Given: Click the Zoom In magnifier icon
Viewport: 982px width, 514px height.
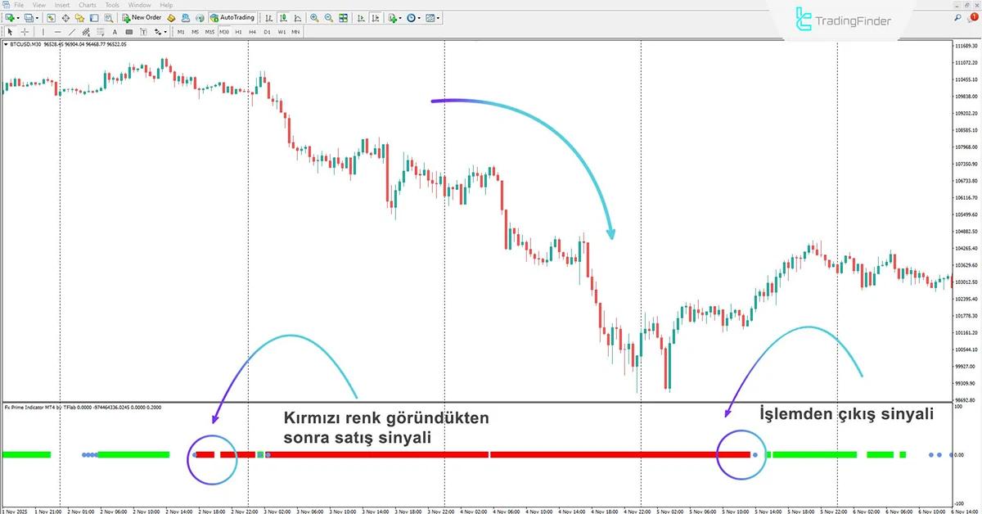Looking at the screenshot, I should click(313, 17).
